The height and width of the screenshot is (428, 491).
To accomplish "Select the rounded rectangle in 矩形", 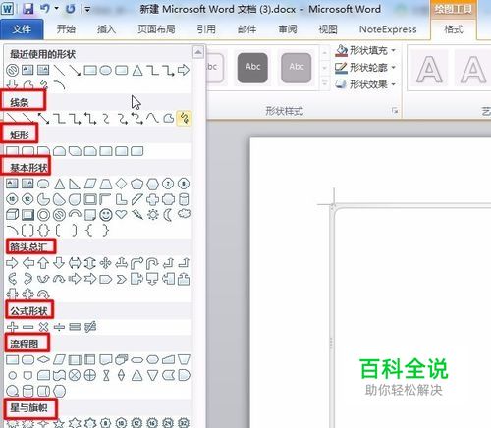I will tap(27, 151).
